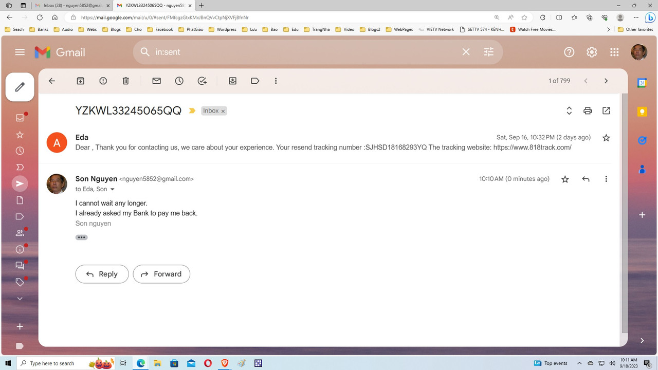658x370 pixels.
Task: Open Google Keep from the right panel
Action: coord(642,111)
